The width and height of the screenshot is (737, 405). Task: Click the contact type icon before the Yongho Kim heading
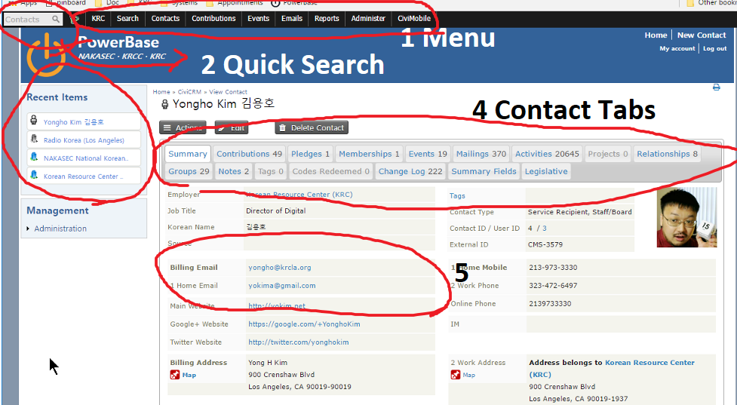point(165,104)
